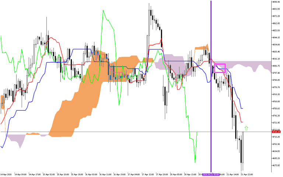Click the 16 Apr 03:00 time axis label
Viewport: 283px width, 177px height.
tap(91, 174)
